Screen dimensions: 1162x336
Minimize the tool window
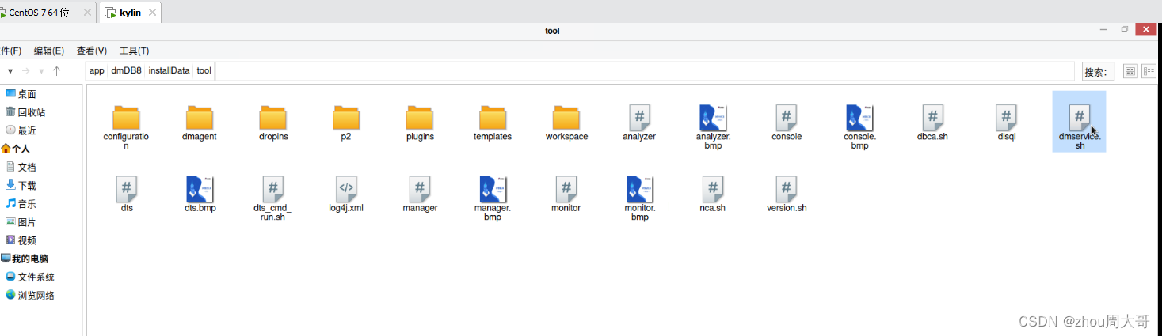pos(1103,29)
